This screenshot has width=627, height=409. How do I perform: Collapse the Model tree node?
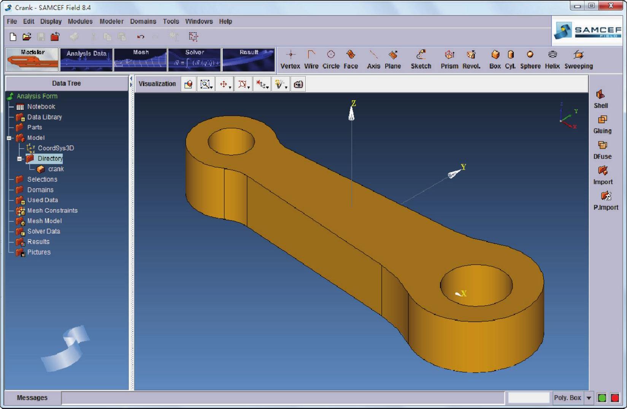coord(10,138)
